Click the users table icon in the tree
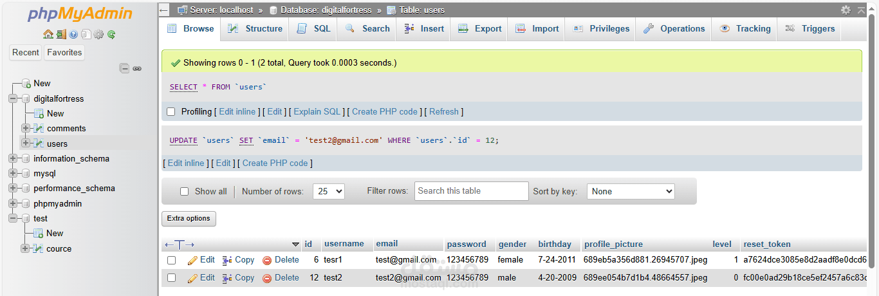 click(39, 143)
